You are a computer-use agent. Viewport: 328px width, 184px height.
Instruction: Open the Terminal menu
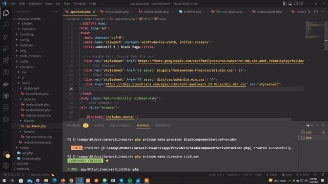coord(79,4)
